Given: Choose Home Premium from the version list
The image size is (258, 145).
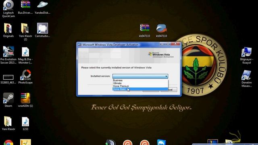Looking at the screenshot, I should click(x=140, y=86).
